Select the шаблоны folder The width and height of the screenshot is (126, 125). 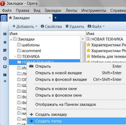click(28, 45)
